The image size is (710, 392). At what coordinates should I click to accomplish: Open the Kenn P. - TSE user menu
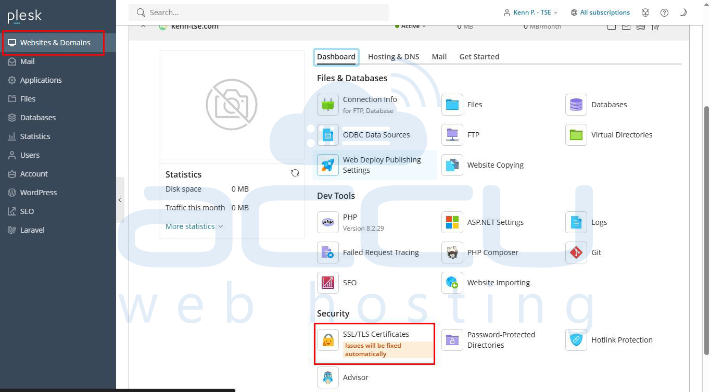point(530,12)
